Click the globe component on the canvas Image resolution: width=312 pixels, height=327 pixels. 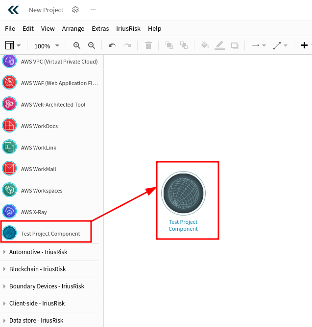[183, 194]
